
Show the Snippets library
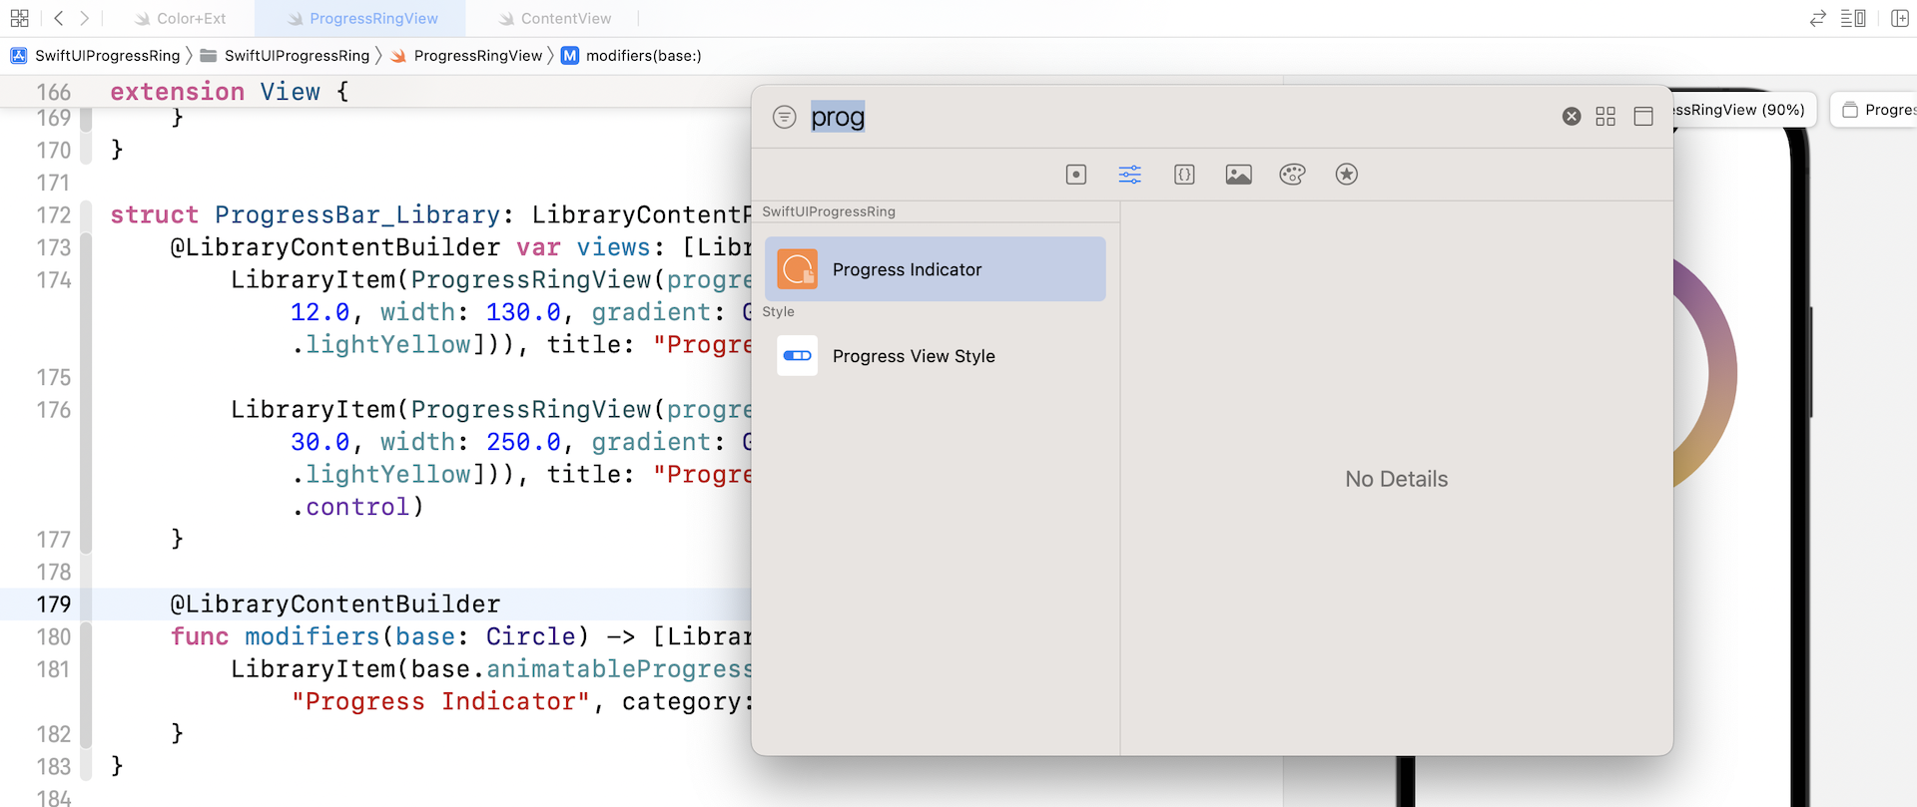[1184, 175]
